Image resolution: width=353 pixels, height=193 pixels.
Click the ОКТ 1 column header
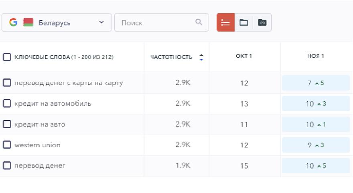coord(244,56)
